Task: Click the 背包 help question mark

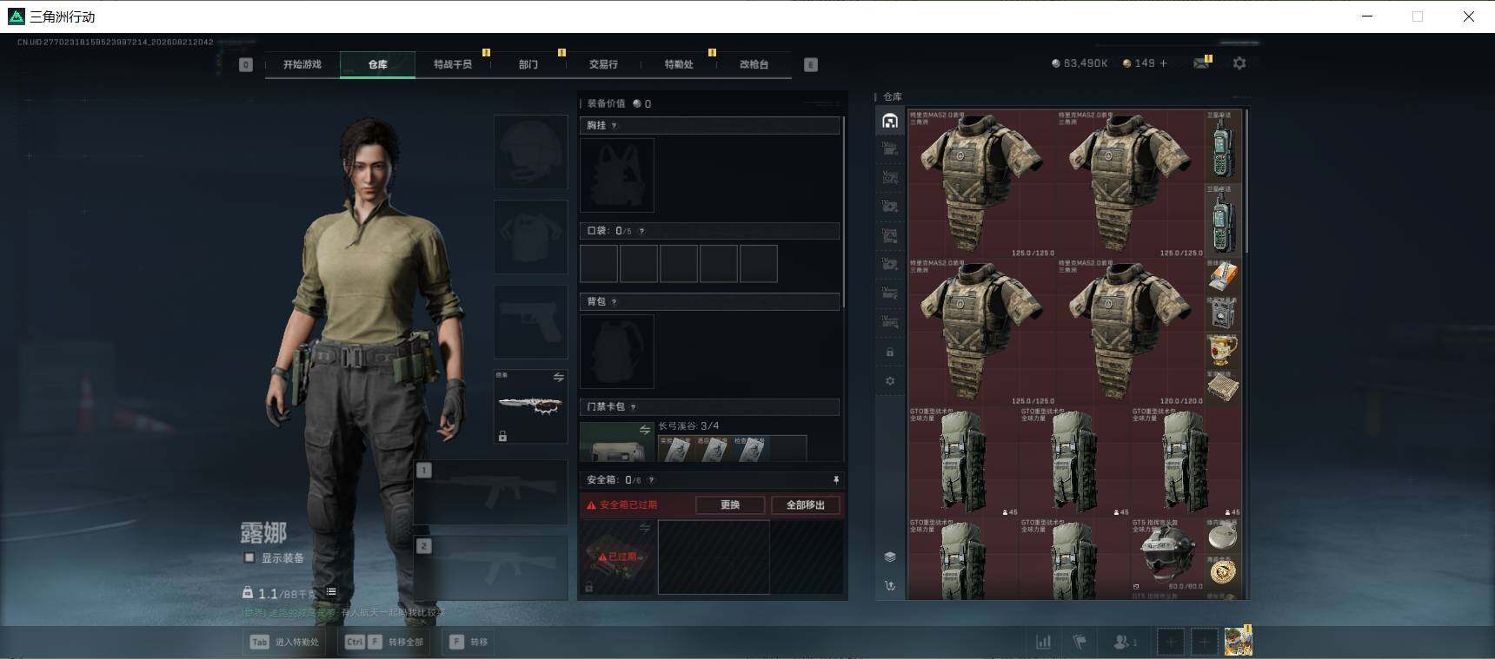Action: coord(615,302)
